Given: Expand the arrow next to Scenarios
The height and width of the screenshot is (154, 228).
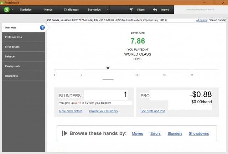Looking at the screenshot, I should point(108,10).
